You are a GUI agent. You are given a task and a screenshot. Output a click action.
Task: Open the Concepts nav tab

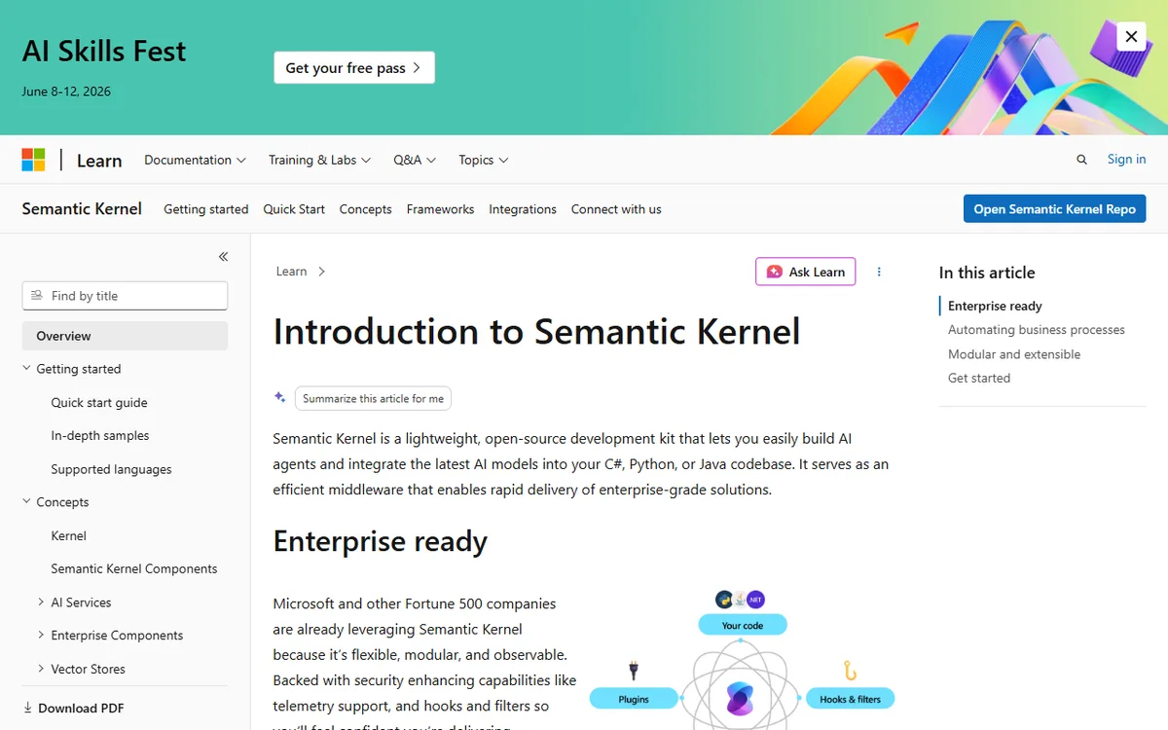[365, 209]
